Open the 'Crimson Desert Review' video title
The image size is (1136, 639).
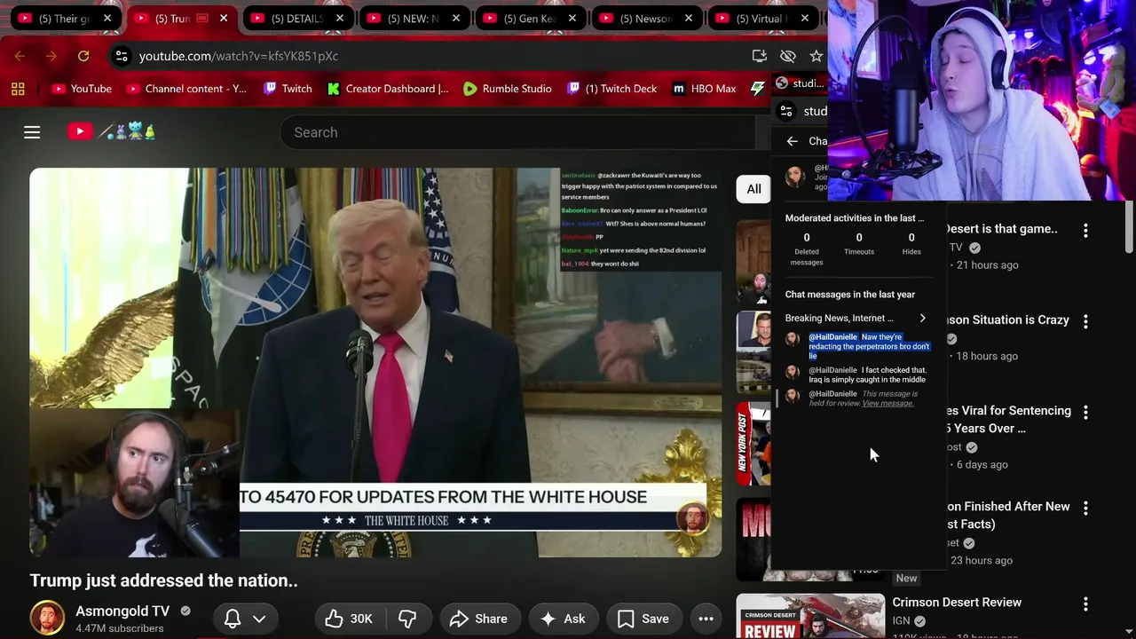coord(957,603)
